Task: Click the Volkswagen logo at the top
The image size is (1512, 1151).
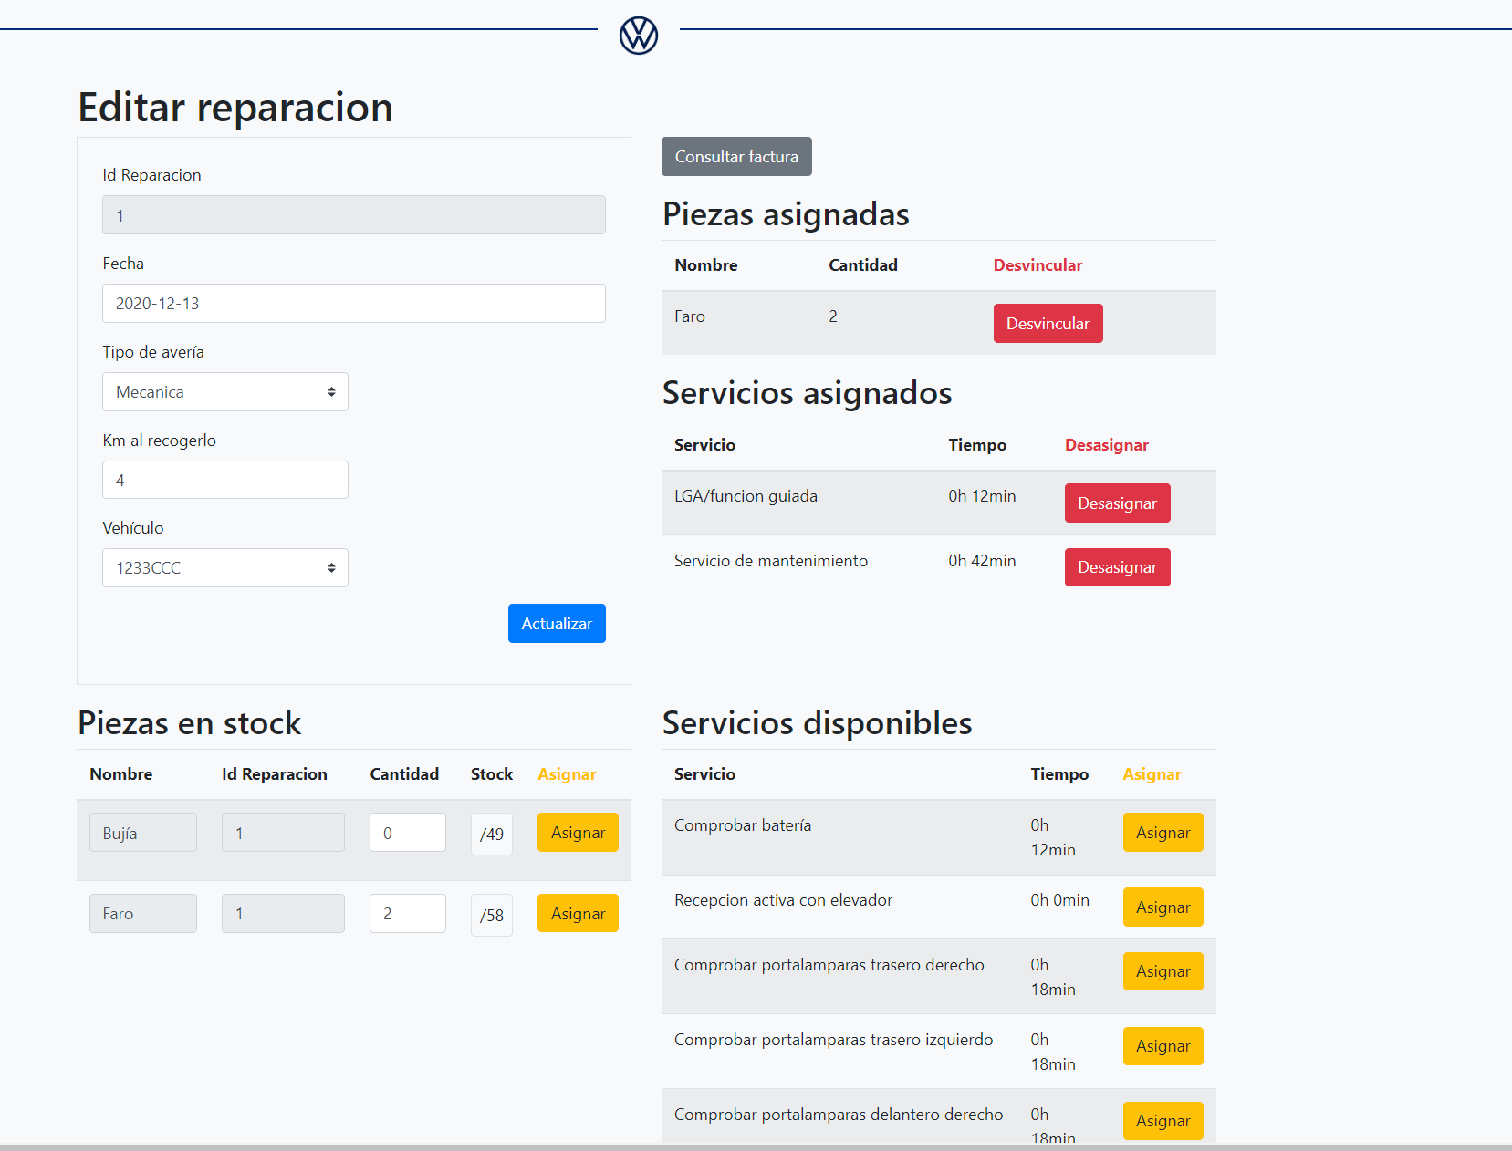Action: tap(638, 36)
